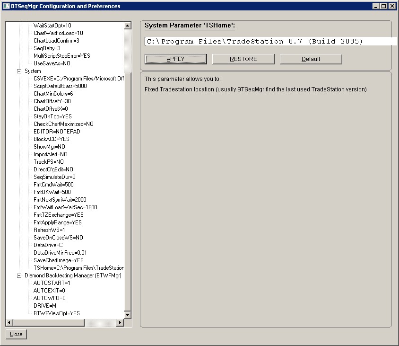The width and height of the screenshot is (399, 346).
Task: Collapse the System tree node
Action: (x=19, y=71)
